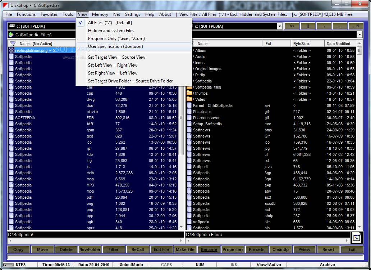This screenshot has width=371, height=270.
Task: Click the '<<' navigation button in right pane
Action: tap(292, 26)
